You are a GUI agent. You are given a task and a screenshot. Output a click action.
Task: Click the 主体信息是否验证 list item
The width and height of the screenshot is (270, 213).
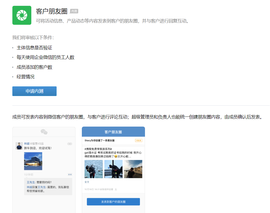click(x=34, y=48)
